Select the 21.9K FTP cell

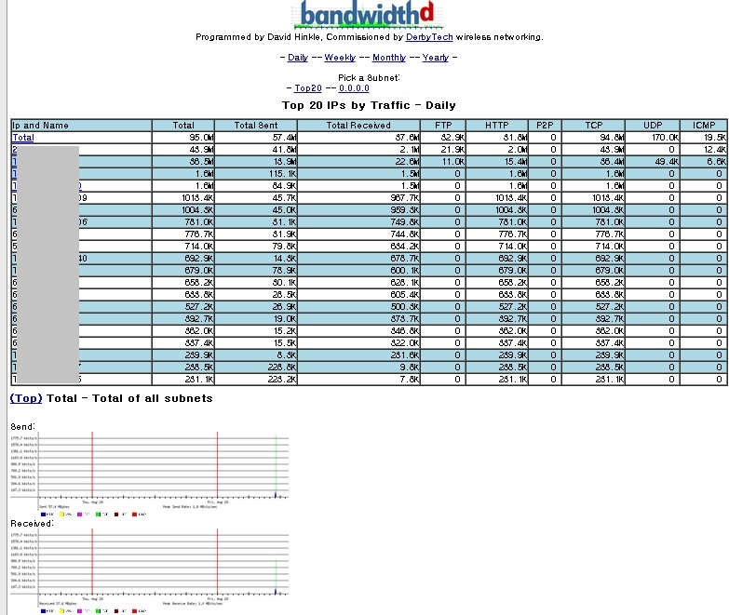tap(443, 150)
